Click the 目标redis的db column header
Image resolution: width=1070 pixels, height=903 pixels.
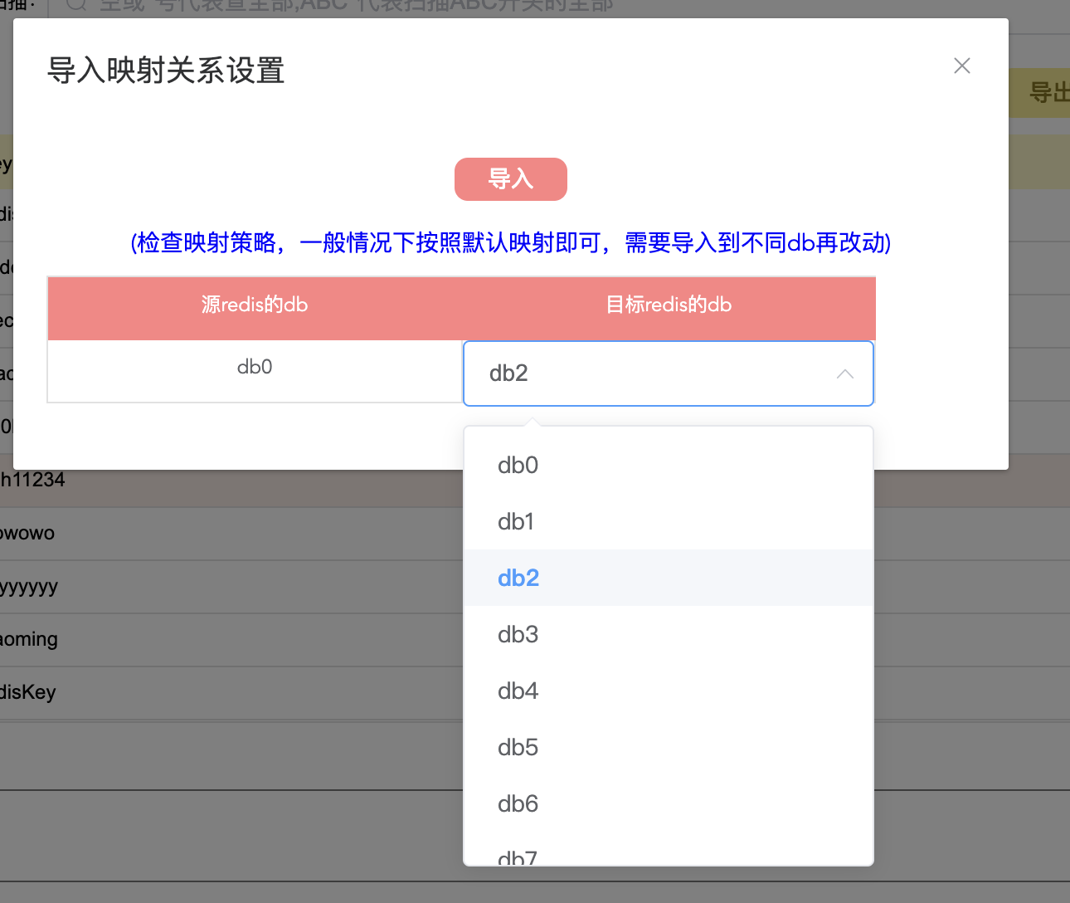pyautogui.click(x=669, y=305)
